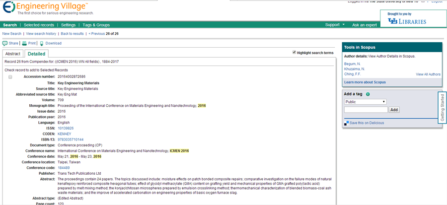
Task: Click conference location Taipei, Taiwan
Action: pos(69,162)
